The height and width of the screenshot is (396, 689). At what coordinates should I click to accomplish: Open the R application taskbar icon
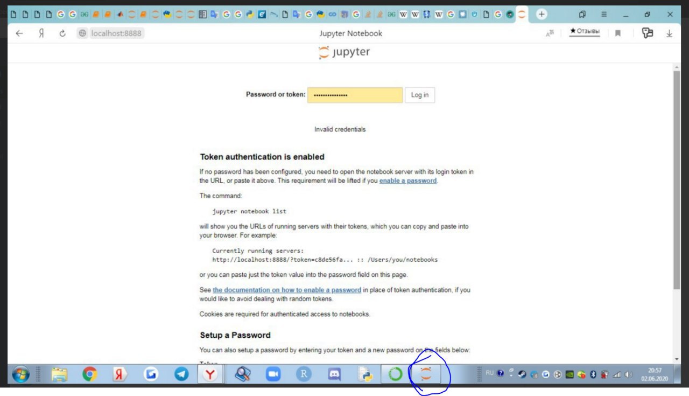click(x=304, y=374)
